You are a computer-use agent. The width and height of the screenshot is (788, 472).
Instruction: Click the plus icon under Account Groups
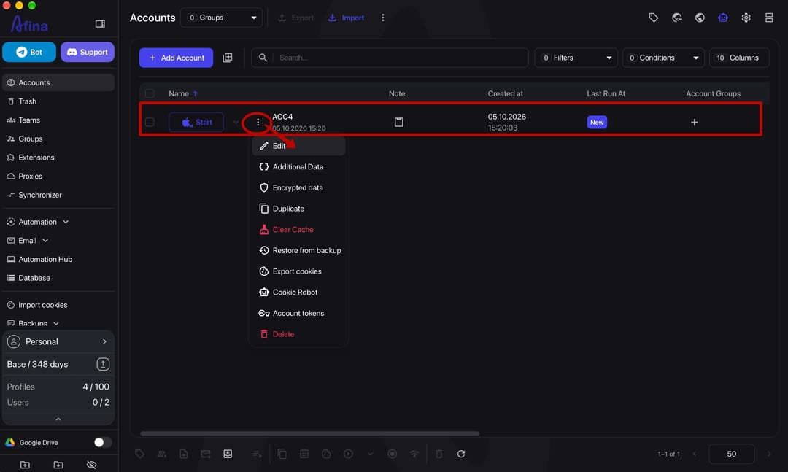point(694,122)
